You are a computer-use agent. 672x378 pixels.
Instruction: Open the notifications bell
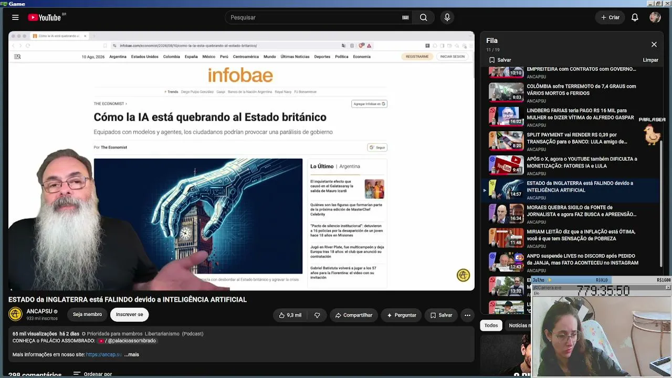635,17
